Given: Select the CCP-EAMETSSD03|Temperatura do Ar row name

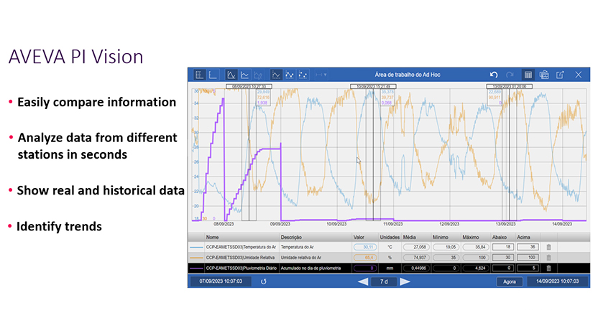Looking at the screenshot, I should pos(241,247).
